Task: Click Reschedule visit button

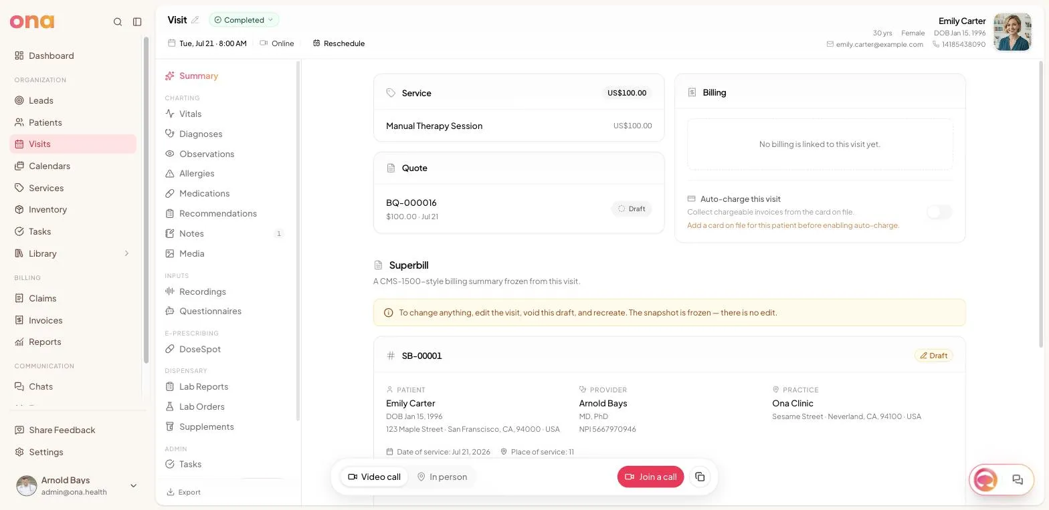Action: pyautogui.click(x=339, y=43)
